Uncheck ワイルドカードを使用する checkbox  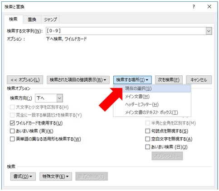12,123
